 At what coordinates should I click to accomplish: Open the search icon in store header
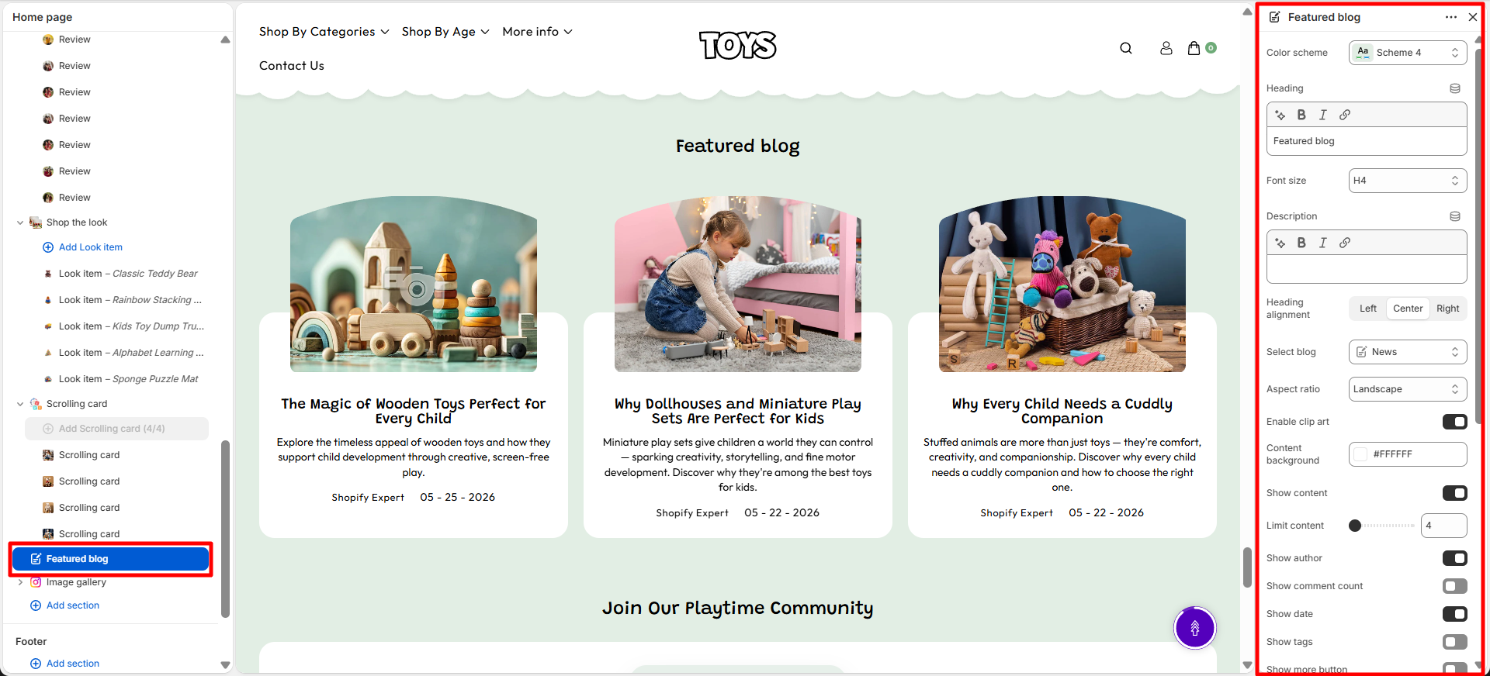pyautogui.click(x=1126, y=48)
